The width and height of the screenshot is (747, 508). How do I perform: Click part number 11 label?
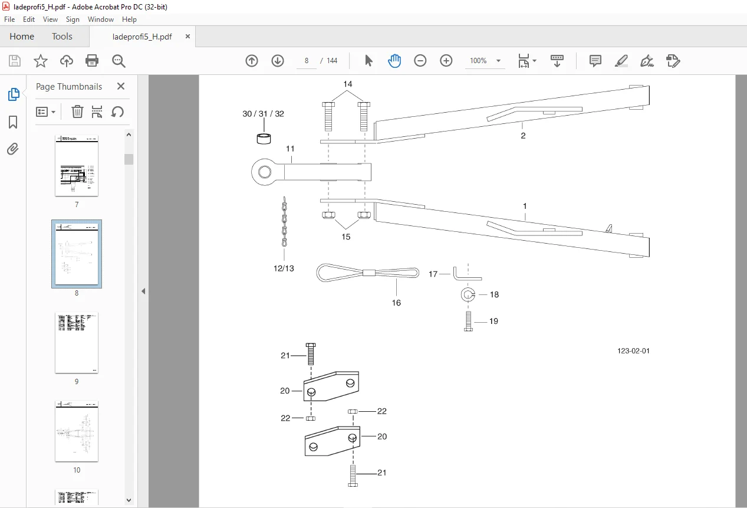290,149
